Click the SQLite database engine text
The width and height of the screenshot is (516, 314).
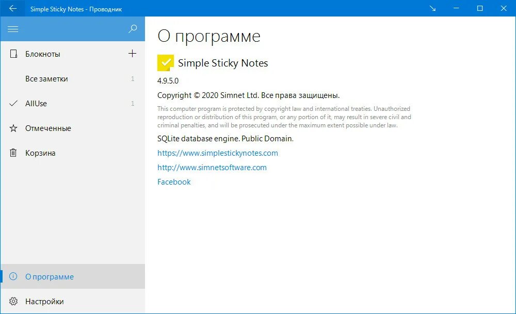pyautogui.click(x=225, y=139)
